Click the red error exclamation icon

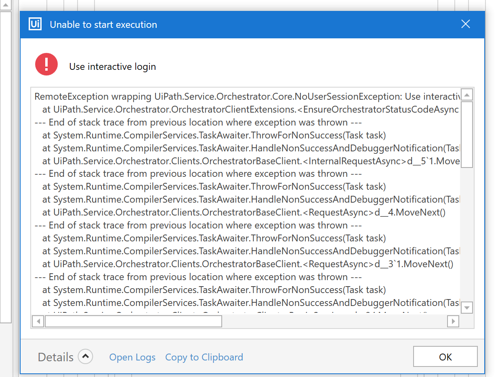pyautogui.click(x=46, y=64)
